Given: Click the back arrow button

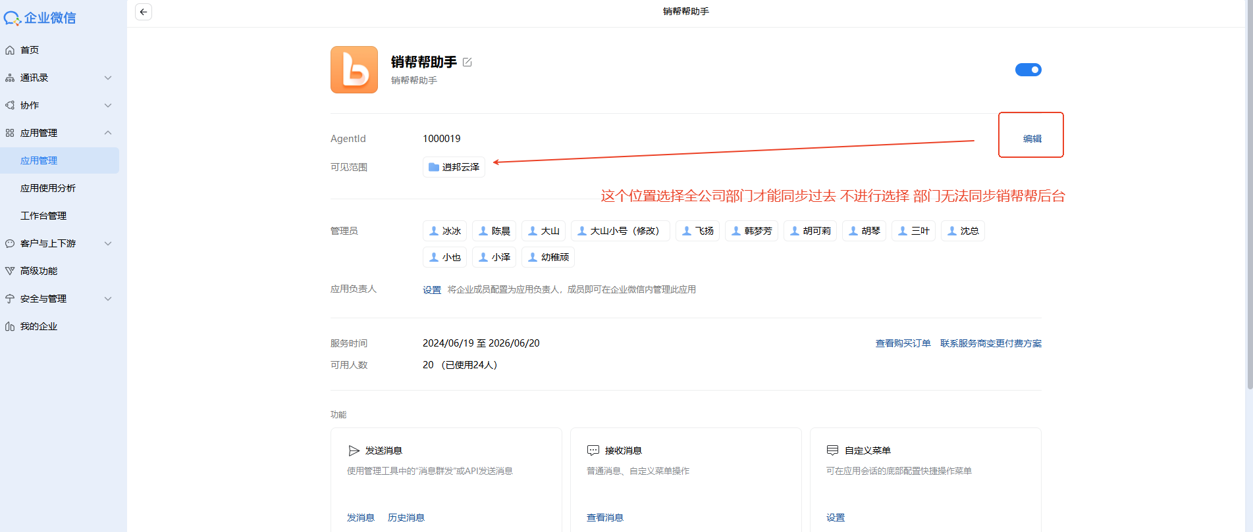Looking at the screenshot, I should click(x=144, y=12).
